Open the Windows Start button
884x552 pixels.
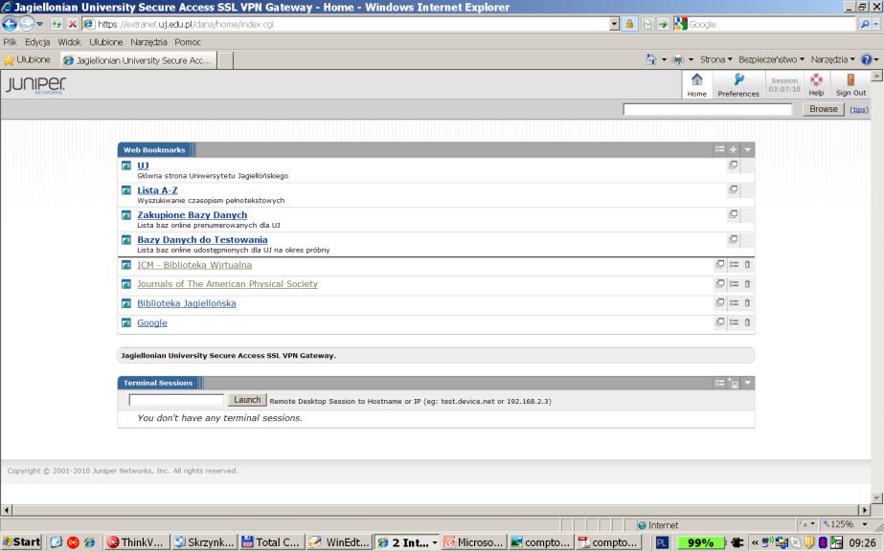[x=22, y=541]
